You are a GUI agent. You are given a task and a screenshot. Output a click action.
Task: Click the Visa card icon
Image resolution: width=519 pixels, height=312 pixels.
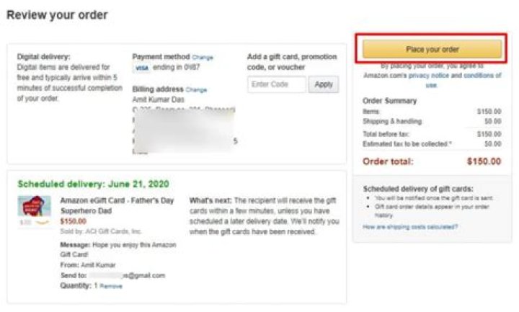(141, 68)
